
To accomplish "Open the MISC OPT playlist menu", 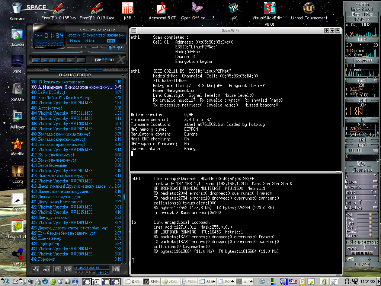I will [x=68, y=269].
